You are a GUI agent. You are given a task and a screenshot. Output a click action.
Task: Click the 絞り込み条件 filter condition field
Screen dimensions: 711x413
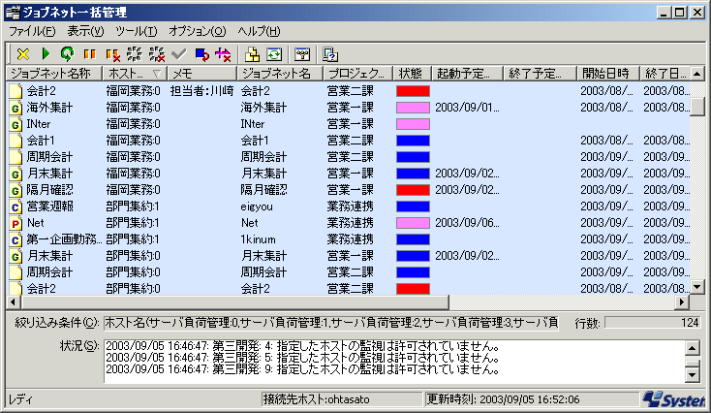pyautogui.click(x=330, y=322)
